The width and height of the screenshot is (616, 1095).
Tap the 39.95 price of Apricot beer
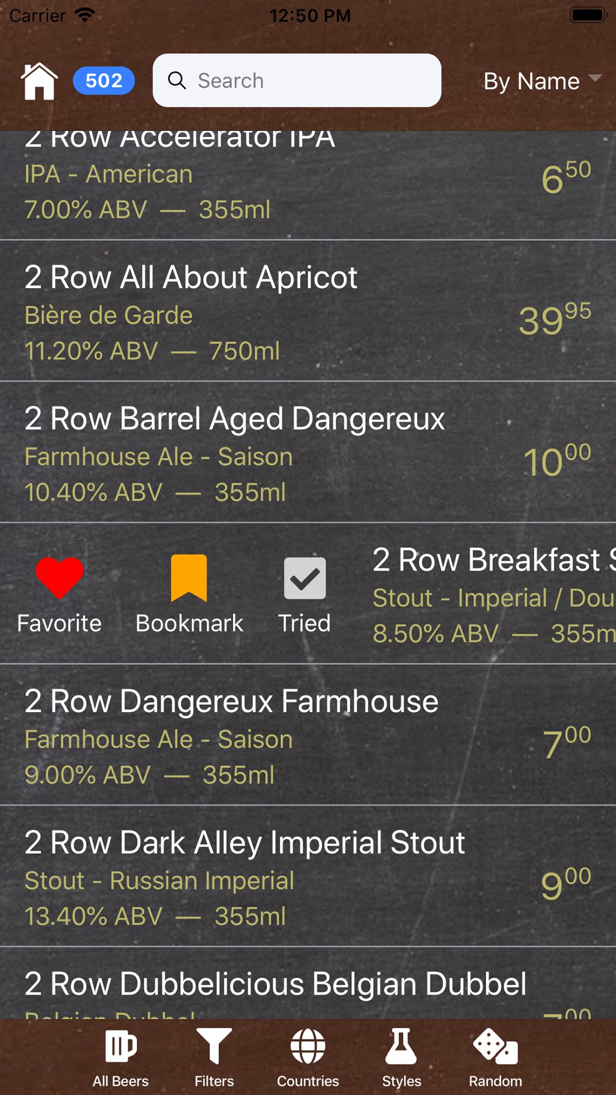point(555,319)
